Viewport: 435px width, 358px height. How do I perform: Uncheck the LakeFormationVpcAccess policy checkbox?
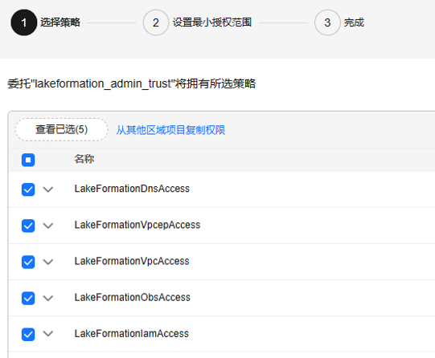click(28, 262)
